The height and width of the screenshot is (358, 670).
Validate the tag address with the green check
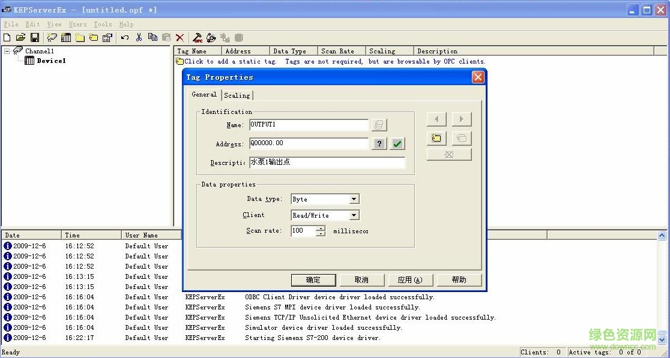[x=396, y=143]
